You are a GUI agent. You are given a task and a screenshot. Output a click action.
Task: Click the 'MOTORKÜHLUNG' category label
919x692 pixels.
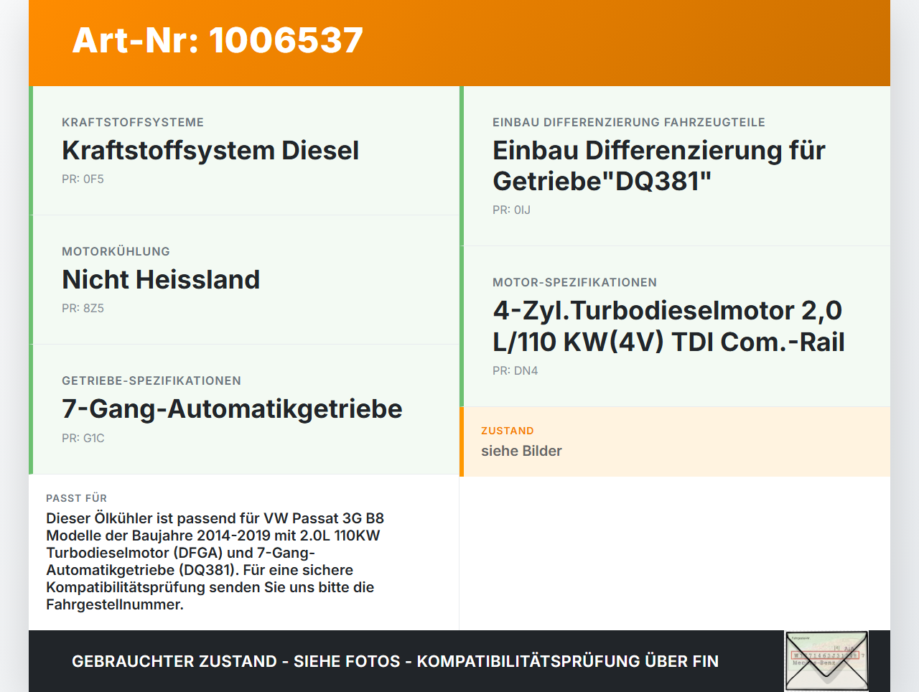(x=116, y=251)
